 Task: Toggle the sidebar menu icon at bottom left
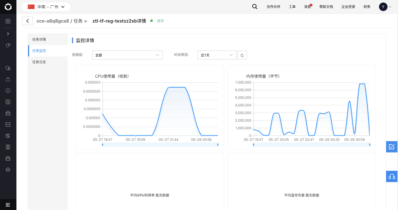pyautogui.click(x=8, y=205)
